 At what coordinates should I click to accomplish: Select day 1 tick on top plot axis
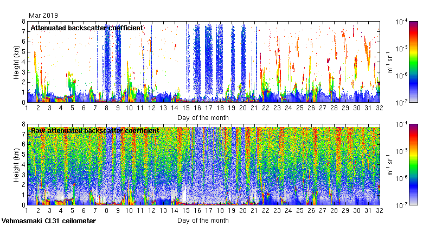(27, 108)
